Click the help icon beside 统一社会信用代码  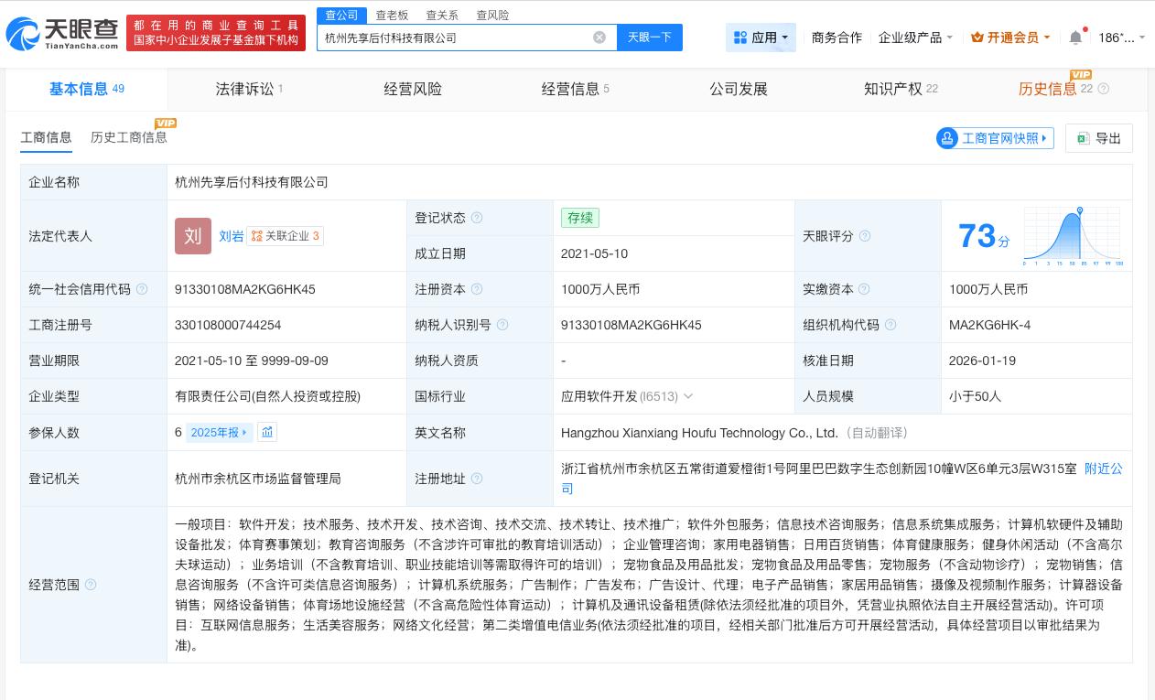tap(142, 289)
